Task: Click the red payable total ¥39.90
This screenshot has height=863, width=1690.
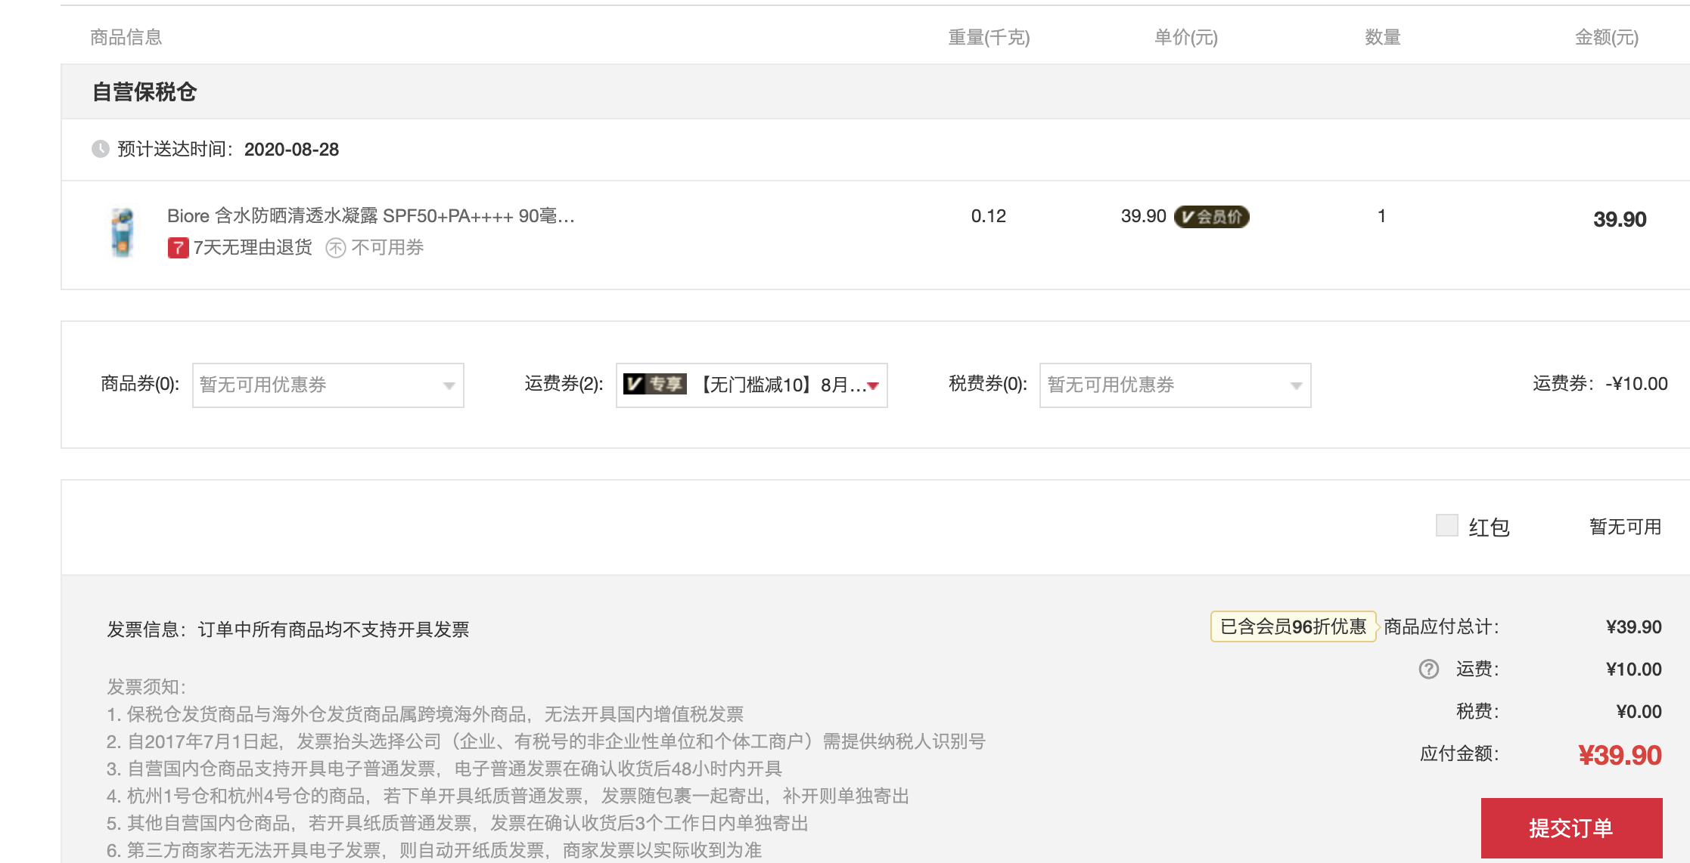Action: coord(1620,755)
